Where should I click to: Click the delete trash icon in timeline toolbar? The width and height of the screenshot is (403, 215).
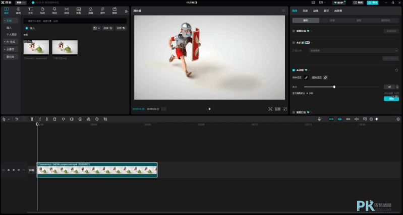coord(55,119)
